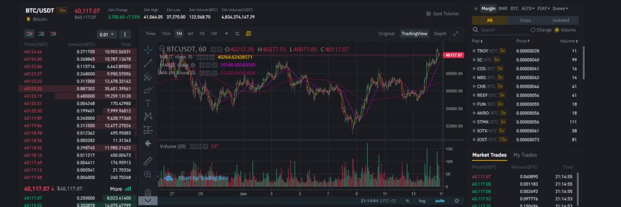This screenshot has height=207, width=621.
Task: Set chart interval to 15m
Action: pyautogui.click(x=166, y=33)
